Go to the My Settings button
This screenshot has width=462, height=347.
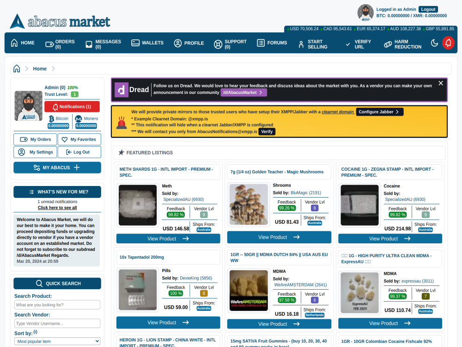tap(35, 152)
